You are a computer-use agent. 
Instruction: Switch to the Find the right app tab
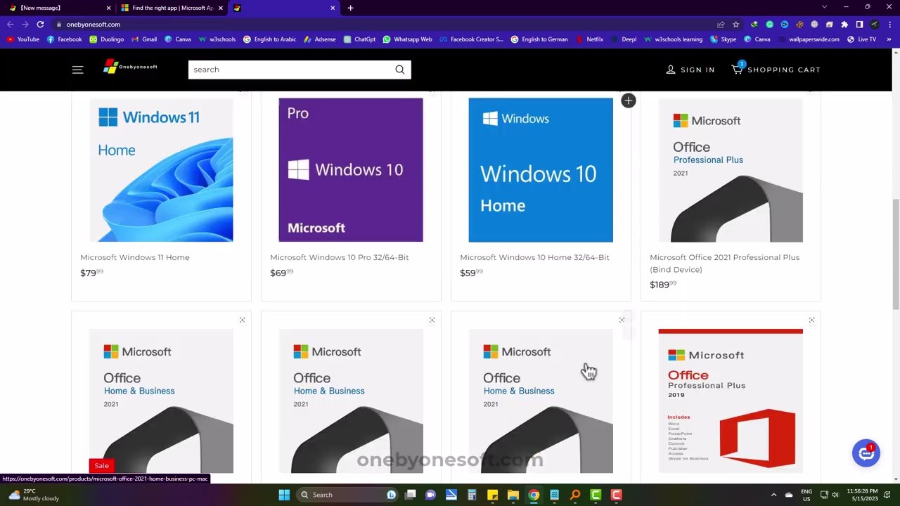(172, 8)
